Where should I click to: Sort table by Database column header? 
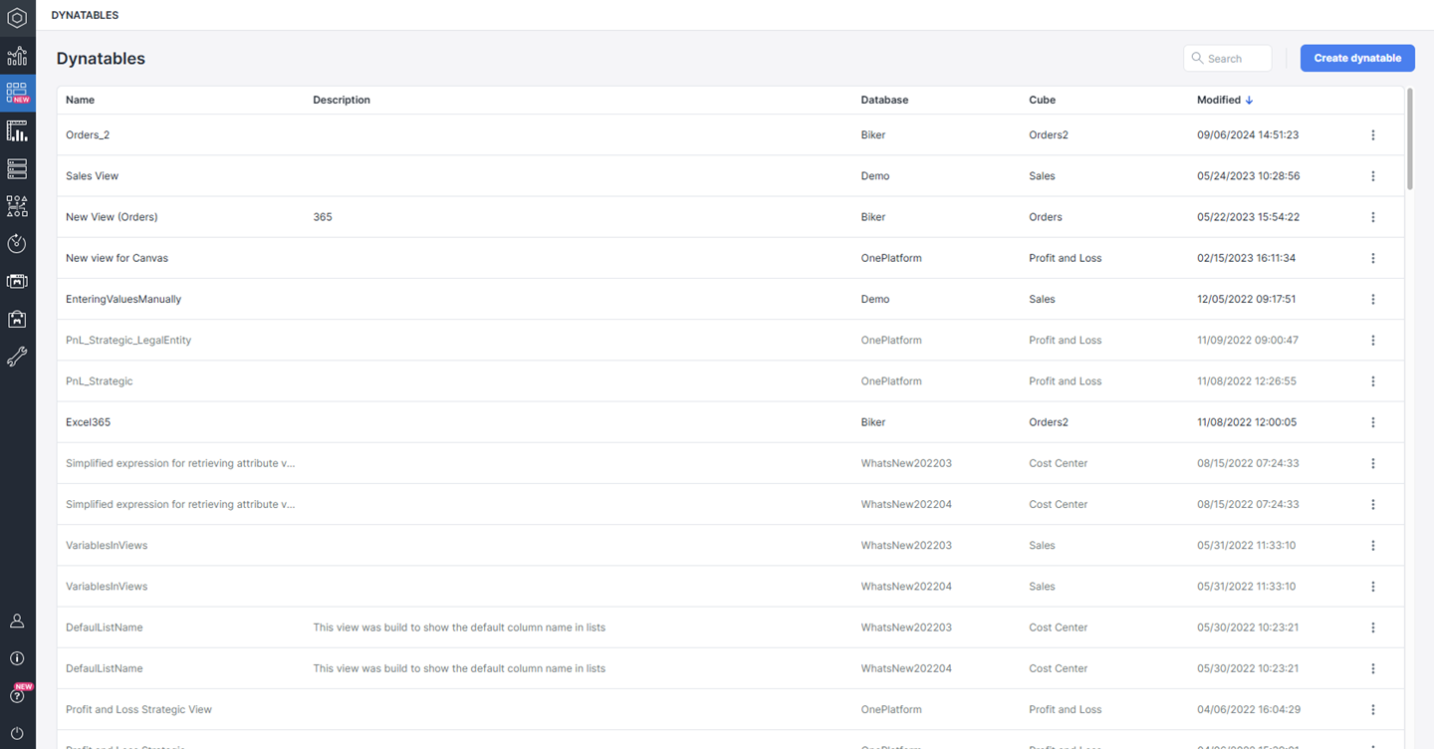pos(884,100)
